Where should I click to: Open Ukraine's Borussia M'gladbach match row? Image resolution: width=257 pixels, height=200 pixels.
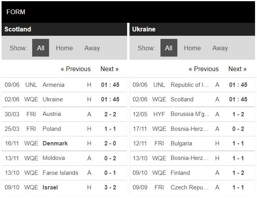coord(190,114)
